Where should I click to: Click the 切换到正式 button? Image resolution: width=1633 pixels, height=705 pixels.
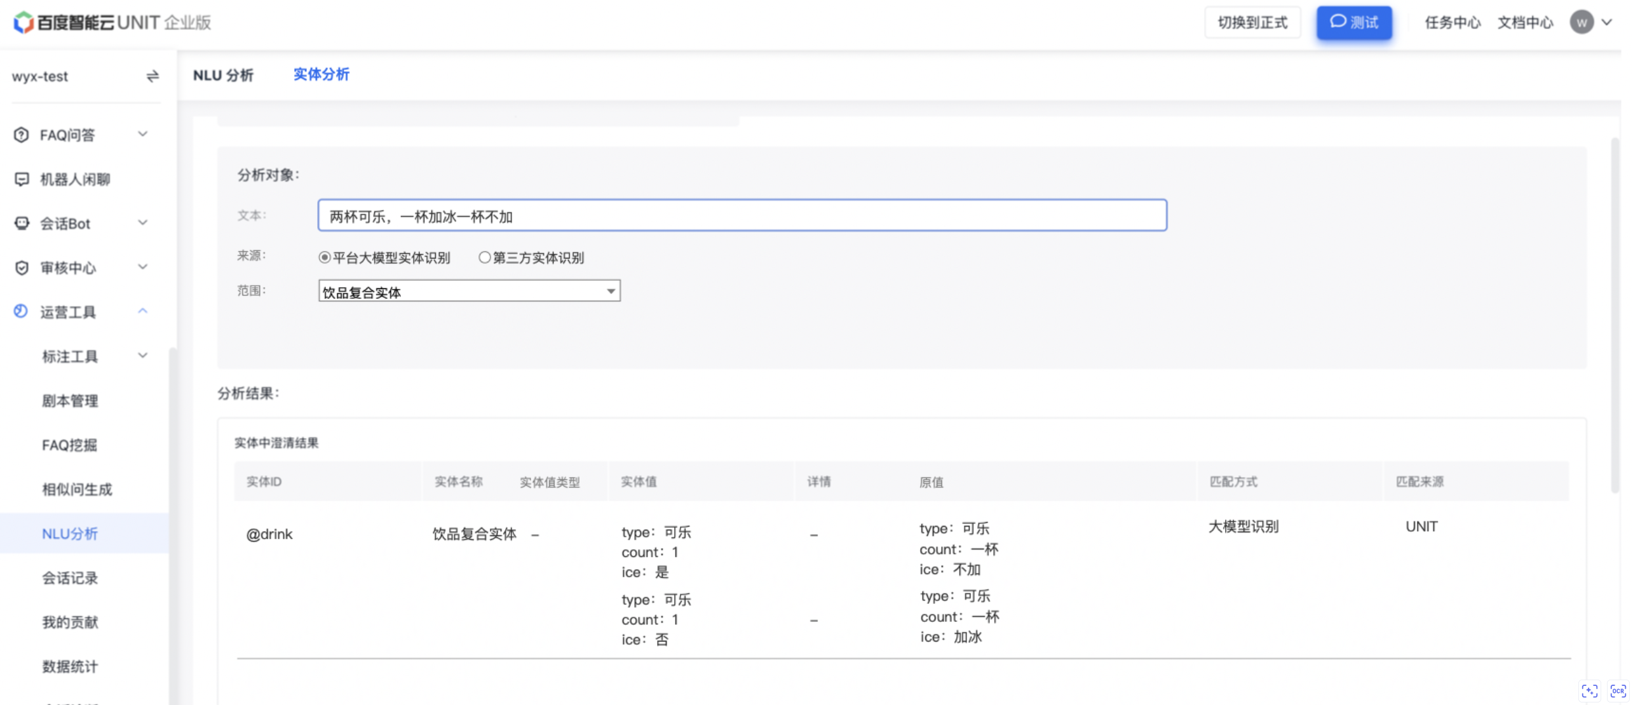1252,23
